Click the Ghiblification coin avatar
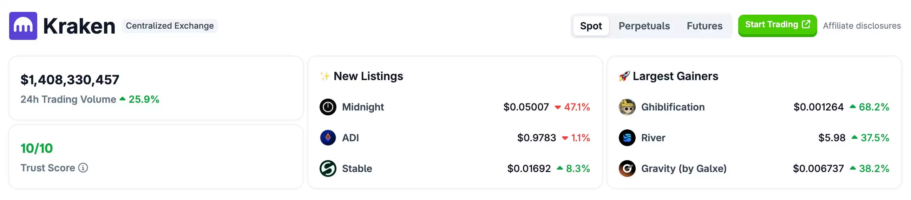This screenshot has height=200, width=911. click(x=627, y=107)
